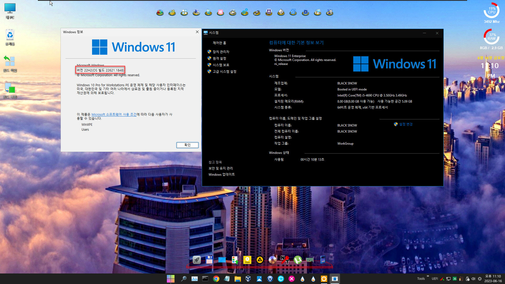Click the UEFI label on taskbar
Screen dimensions: 505x284
[435, 279]
